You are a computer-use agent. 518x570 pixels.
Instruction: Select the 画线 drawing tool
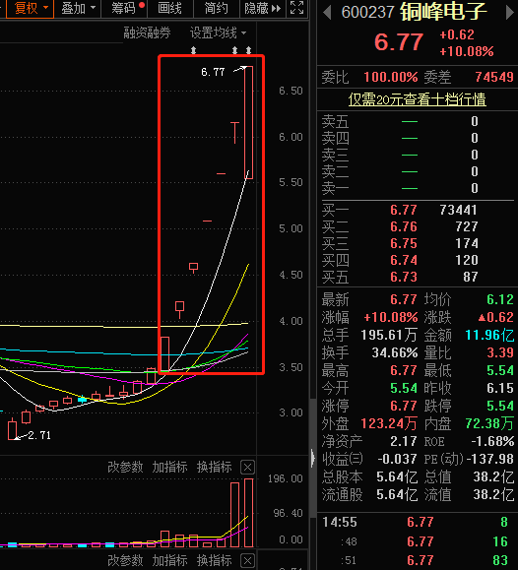coord(170,8)
